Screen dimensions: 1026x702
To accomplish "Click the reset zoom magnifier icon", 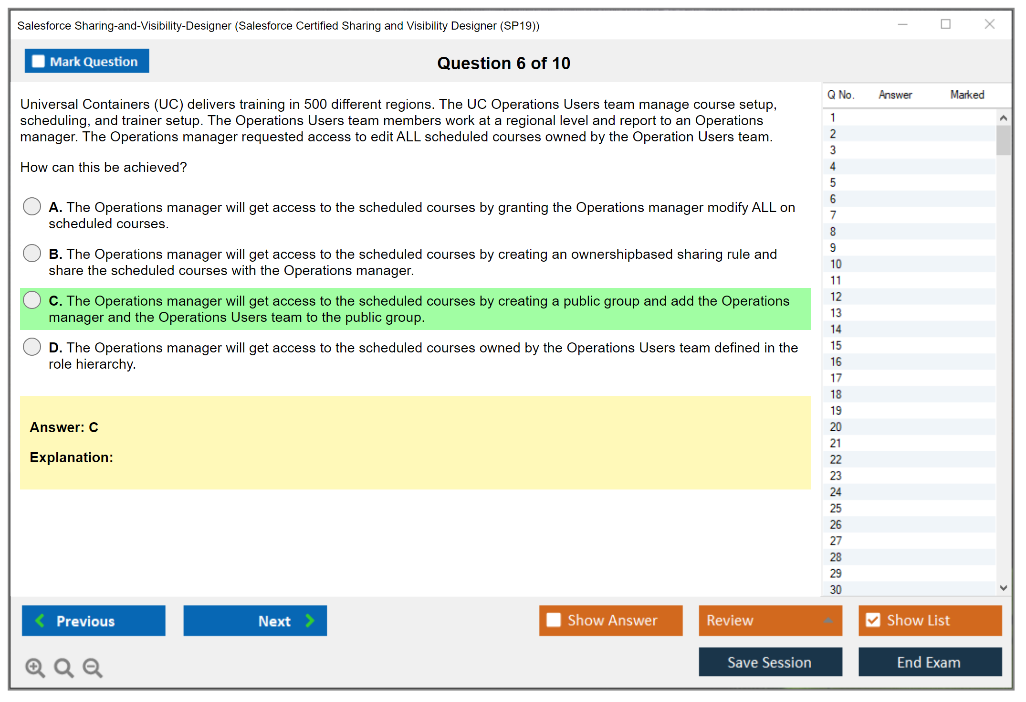I will 63,667.
